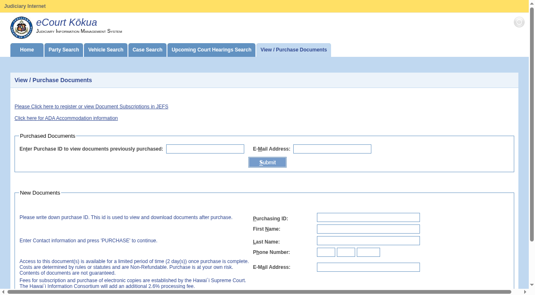Click the eCourt Kōkua title text
Screen dimensions: 535x295
click(x=66, y=22)
